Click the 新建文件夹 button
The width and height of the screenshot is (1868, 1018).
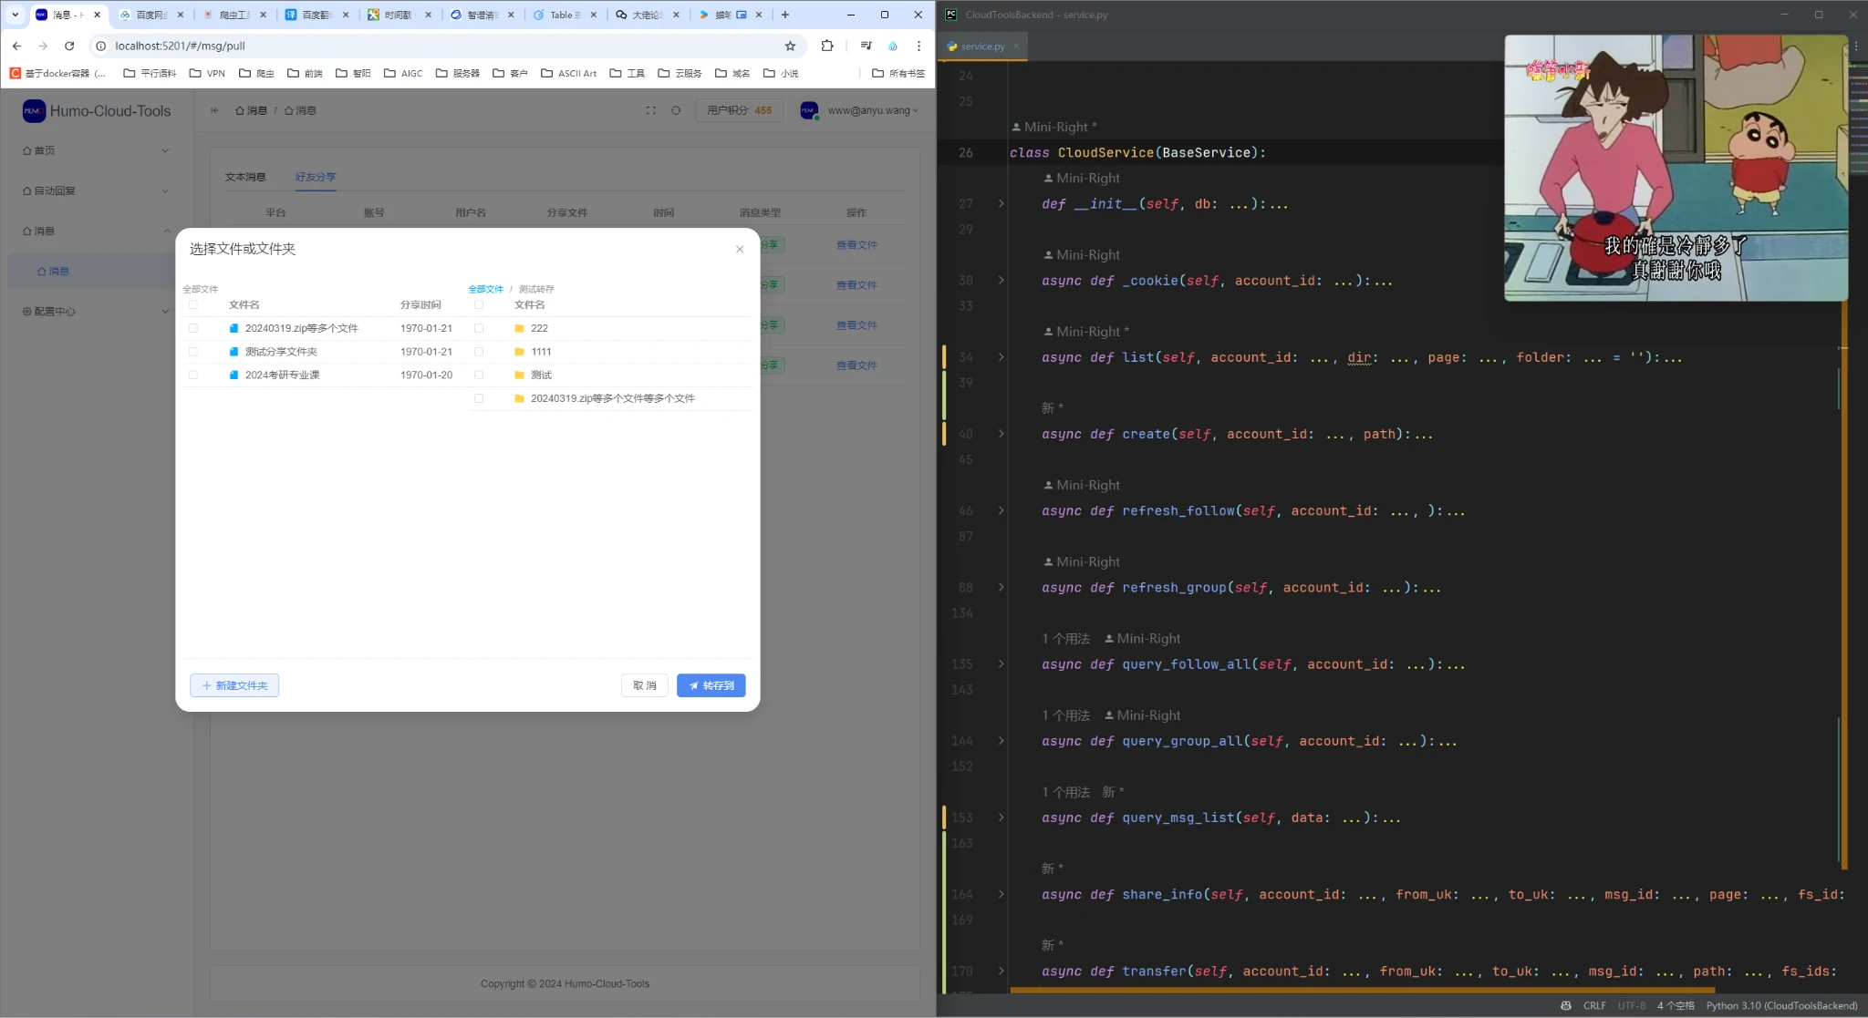234,685
